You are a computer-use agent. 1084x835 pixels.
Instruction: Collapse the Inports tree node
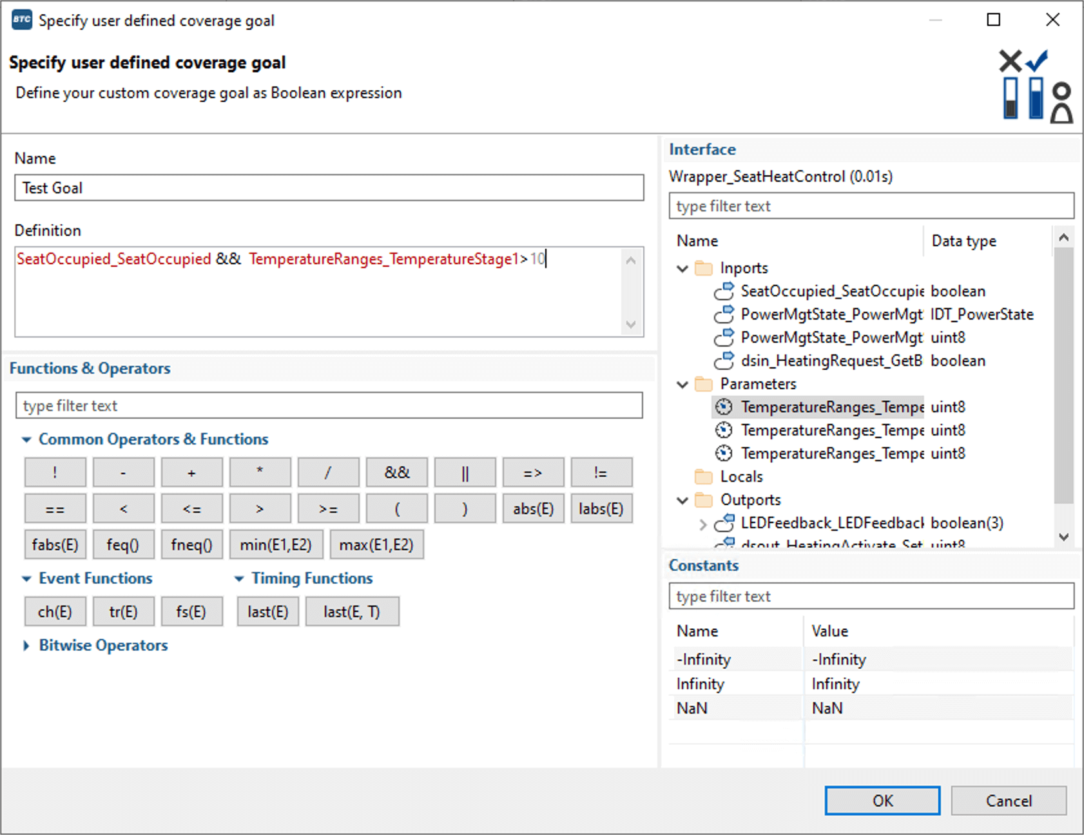[x=682, y=268]
